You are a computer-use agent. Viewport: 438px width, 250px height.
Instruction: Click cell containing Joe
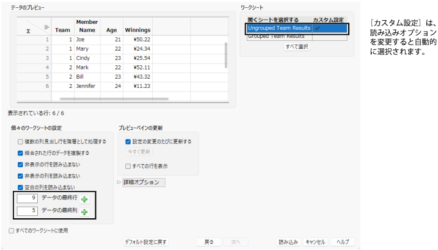[x=87, y=40]
